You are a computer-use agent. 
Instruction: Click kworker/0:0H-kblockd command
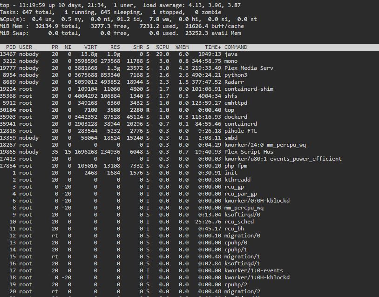(x=257, y=201)
